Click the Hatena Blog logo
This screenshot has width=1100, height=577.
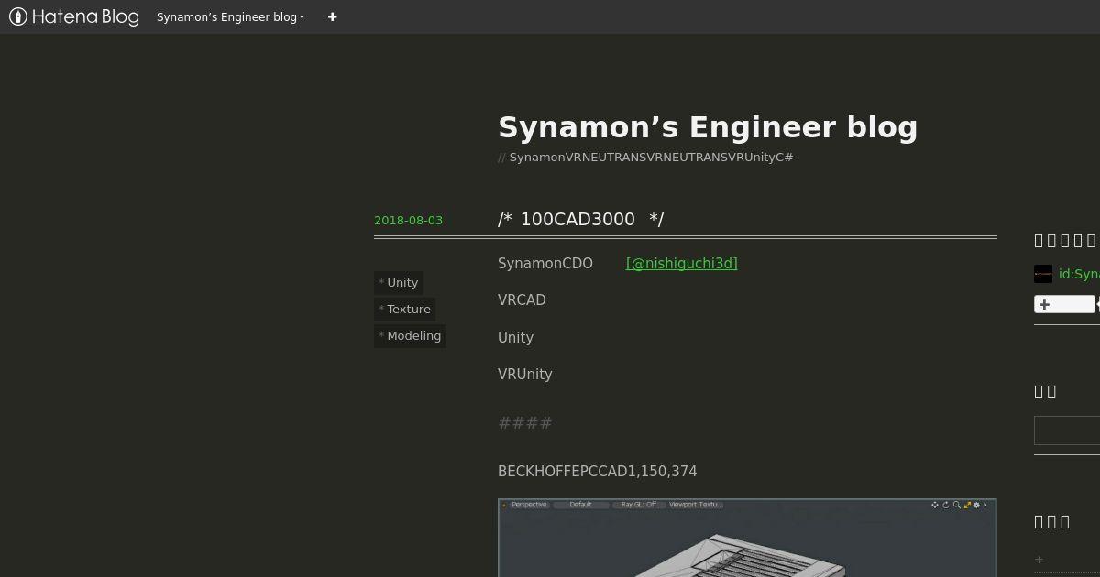[x=74, y=16]
